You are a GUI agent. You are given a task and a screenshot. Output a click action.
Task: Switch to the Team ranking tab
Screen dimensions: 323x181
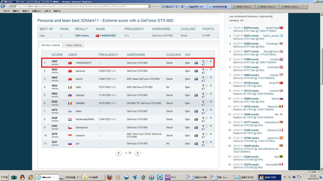(73, 45)
